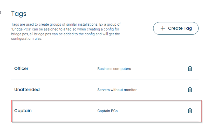Click the Tags page heading
The width and height of the screenshot is (212, 125).
click(x=19, y=14)
